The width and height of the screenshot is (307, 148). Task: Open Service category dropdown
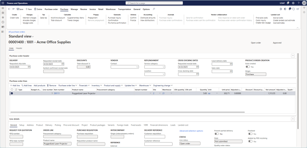pyautogui.click(x=164, y=67)
